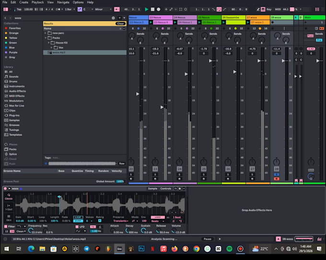Open the Templates category
The width and height of the screenshot is (326, 260).
pos(13,135)
